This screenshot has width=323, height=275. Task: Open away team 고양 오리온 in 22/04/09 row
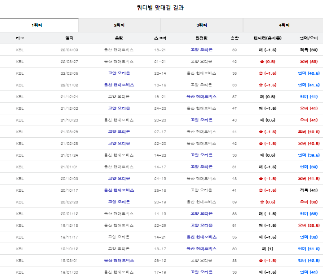click(201, 50)
